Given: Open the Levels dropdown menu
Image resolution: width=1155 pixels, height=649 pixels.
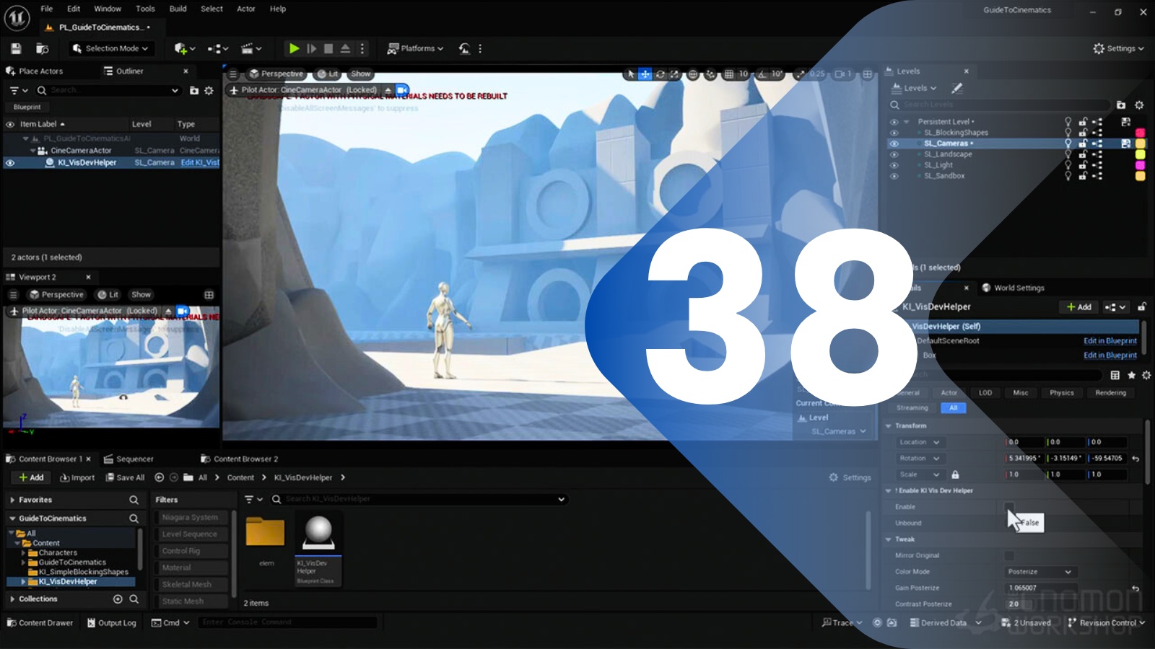Looking at the screenshot, I should point(915,88).
